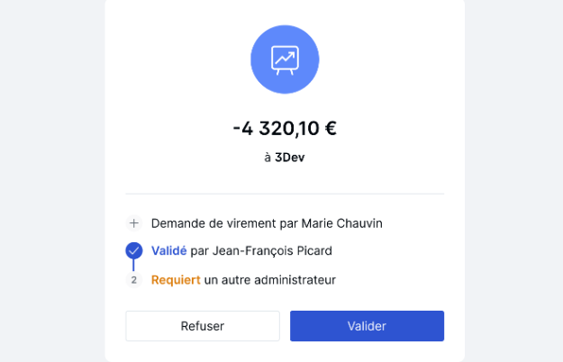
Task: Click the name Jean-François Picard
Action: 272,250
